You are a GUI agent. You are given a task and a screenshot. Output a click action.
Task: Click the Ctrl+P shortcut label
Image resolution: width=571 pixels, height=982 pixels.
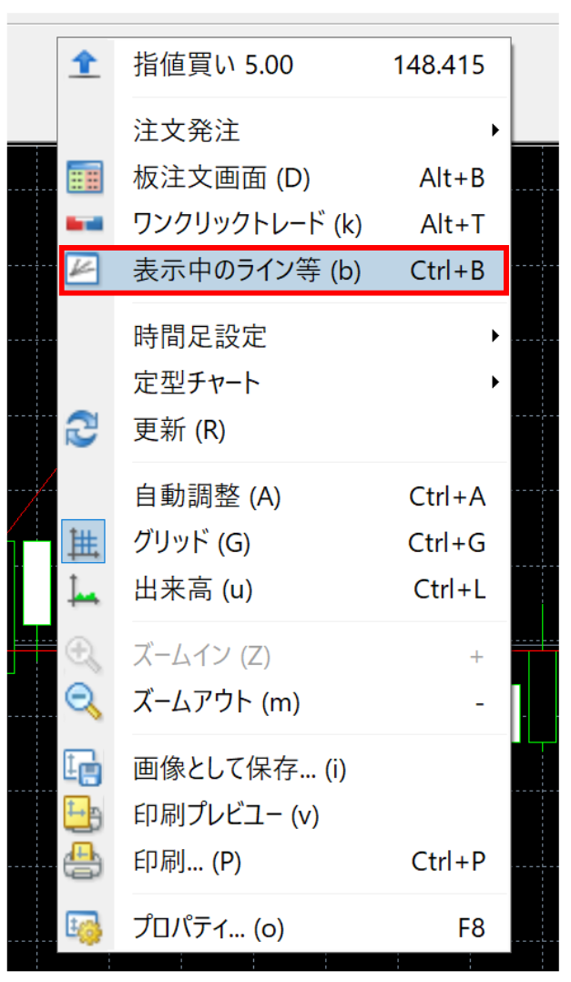pos(448,862)
